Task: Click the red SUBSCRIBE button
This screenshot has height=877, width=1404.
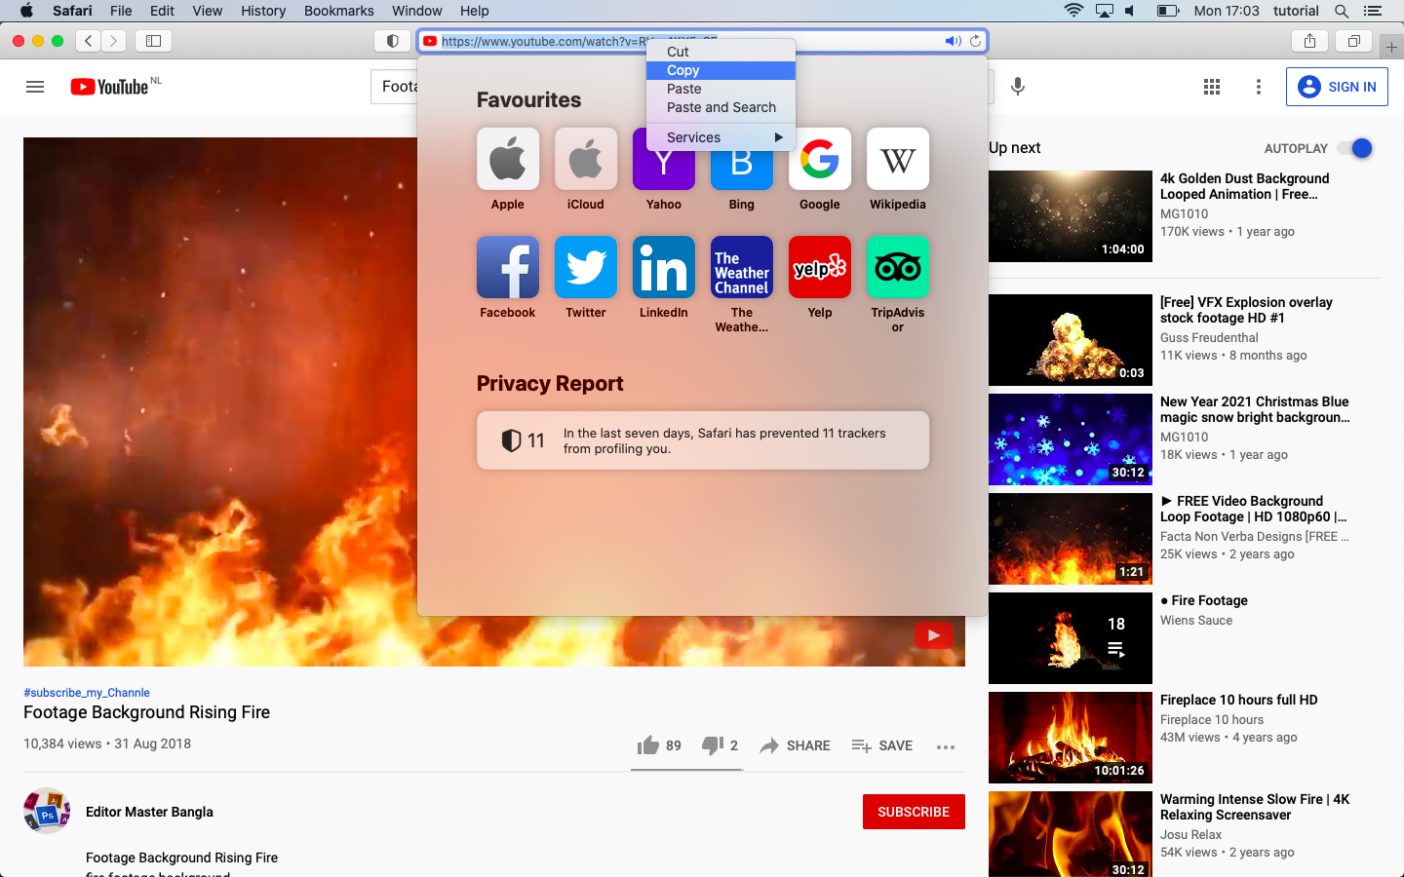Action: (913, 812)
